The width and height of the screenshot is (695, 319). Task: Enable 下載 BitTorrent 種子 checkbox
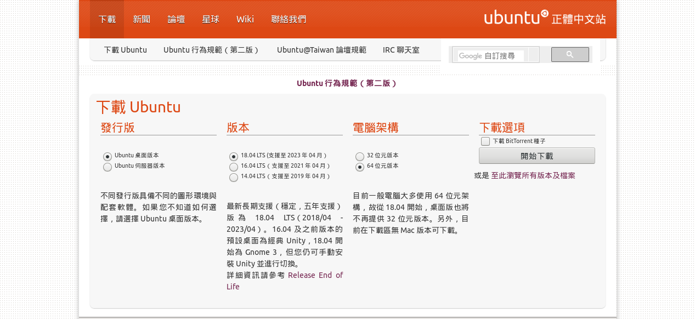[x=485, y=141]
